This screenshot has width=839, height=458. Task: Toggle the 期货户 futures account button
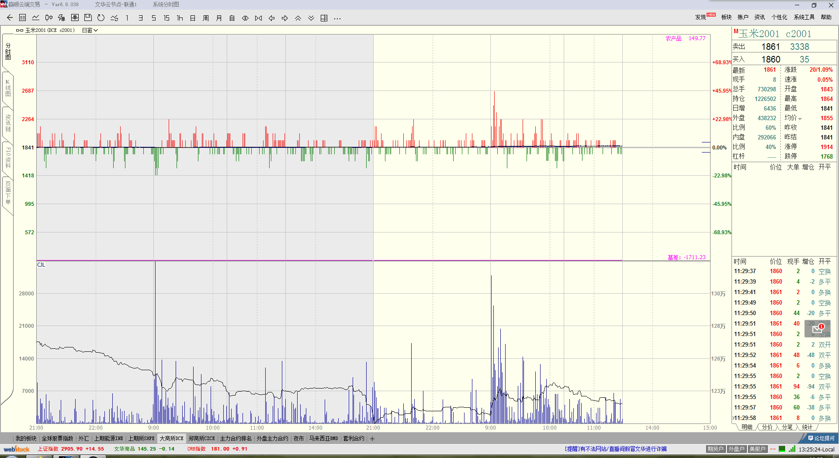(715, 449)
